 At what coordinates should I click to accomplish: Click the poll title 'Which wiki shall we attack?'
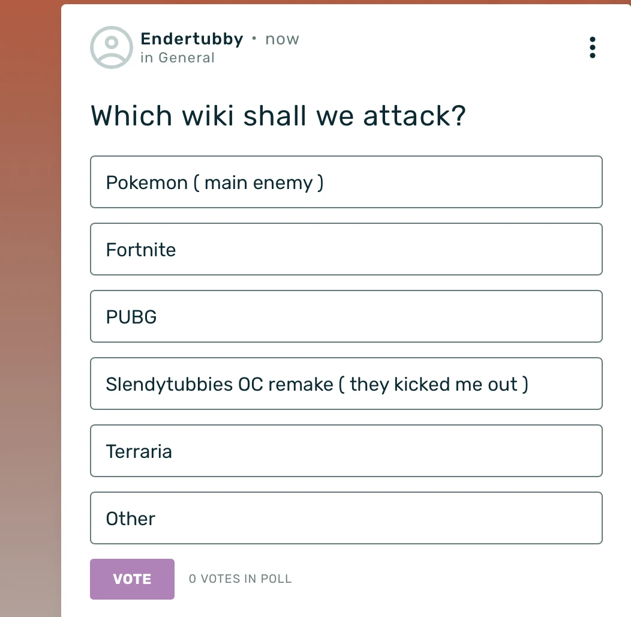[278, 116]
